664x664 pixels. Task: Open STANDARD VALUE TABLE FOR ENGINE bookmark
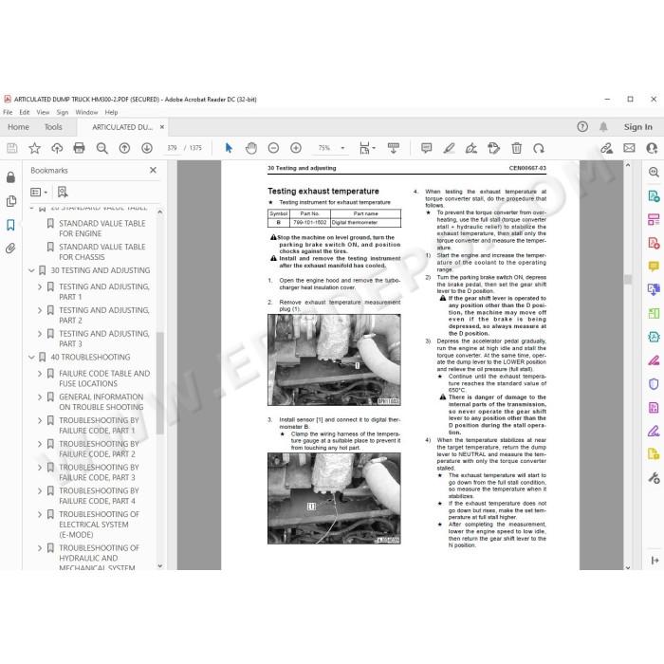click(102, 229)
